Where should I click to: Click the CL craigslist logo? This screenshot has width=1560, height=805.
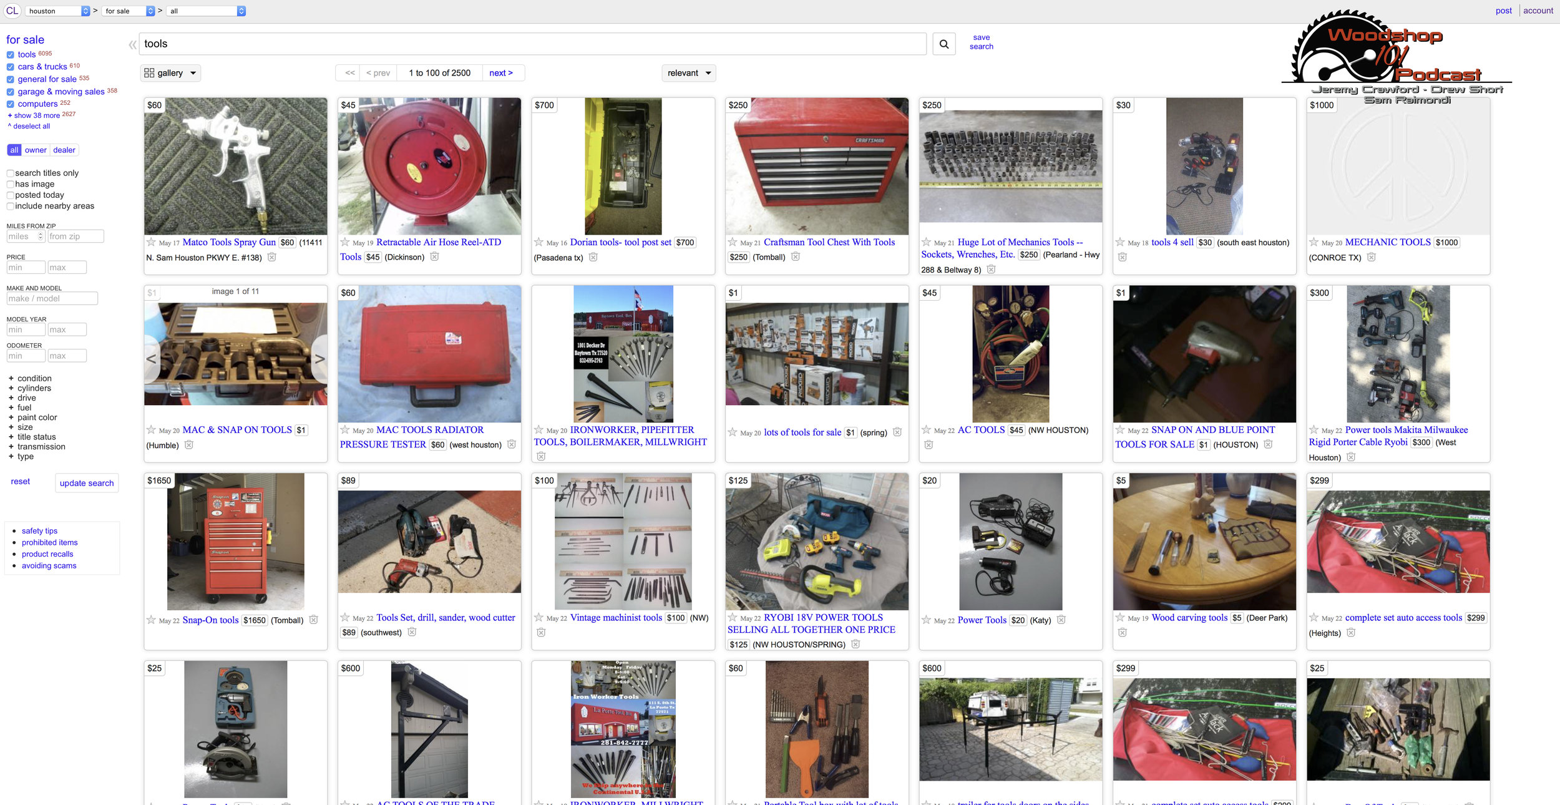click(12, 11)
